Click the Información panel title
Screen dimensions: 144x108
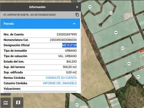click(37, 7)
